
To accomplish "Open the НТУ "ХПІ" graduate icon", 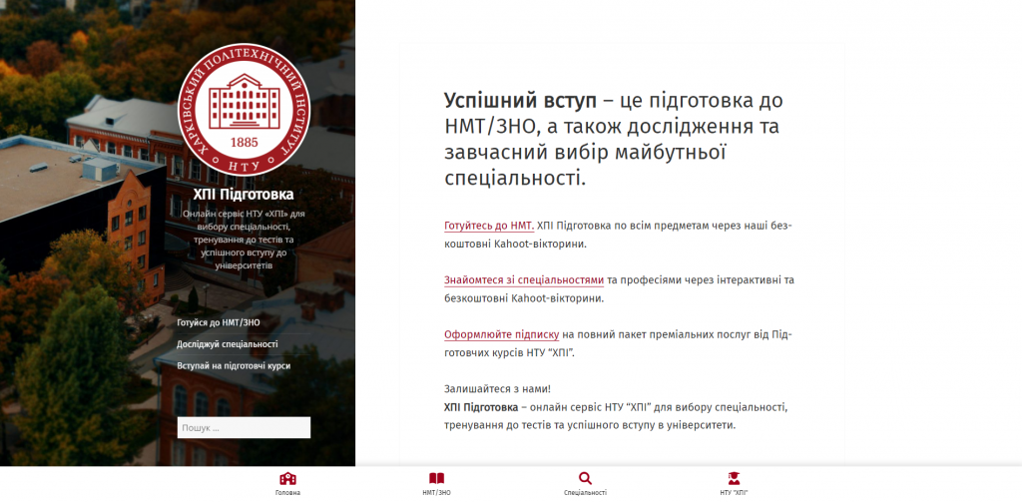I will pos(734,478).
